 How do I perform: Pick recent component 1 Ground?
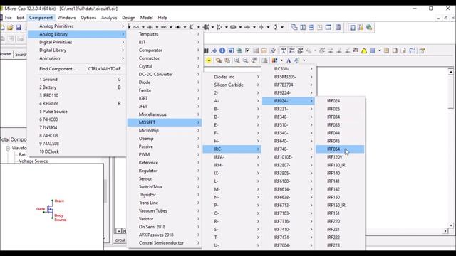click(77, 79)
